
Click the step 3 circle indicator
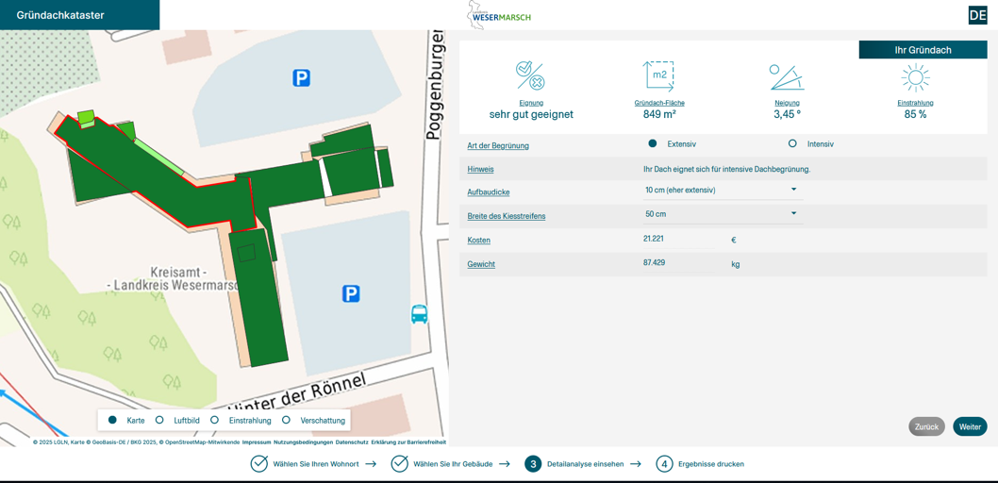533,464
